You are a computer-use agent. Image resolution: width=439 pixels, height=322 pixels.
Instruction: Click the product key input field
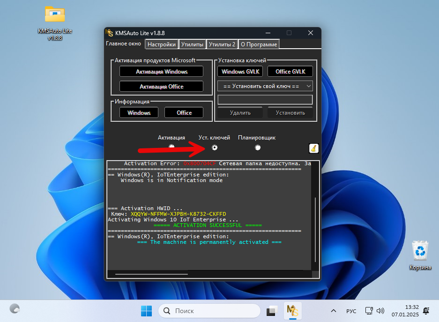(265, 100)
